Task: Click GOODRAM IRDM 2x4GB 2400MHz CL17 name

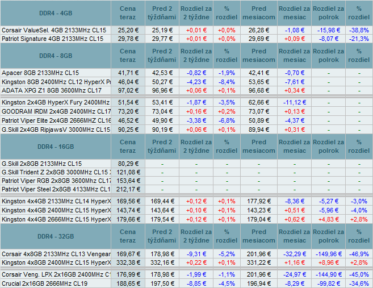Action: coord(56,111)
